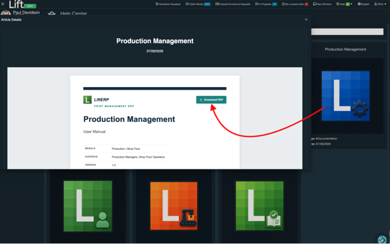Close the Article Details dialog
Screen dimensions: 390x244
[306, 19]
